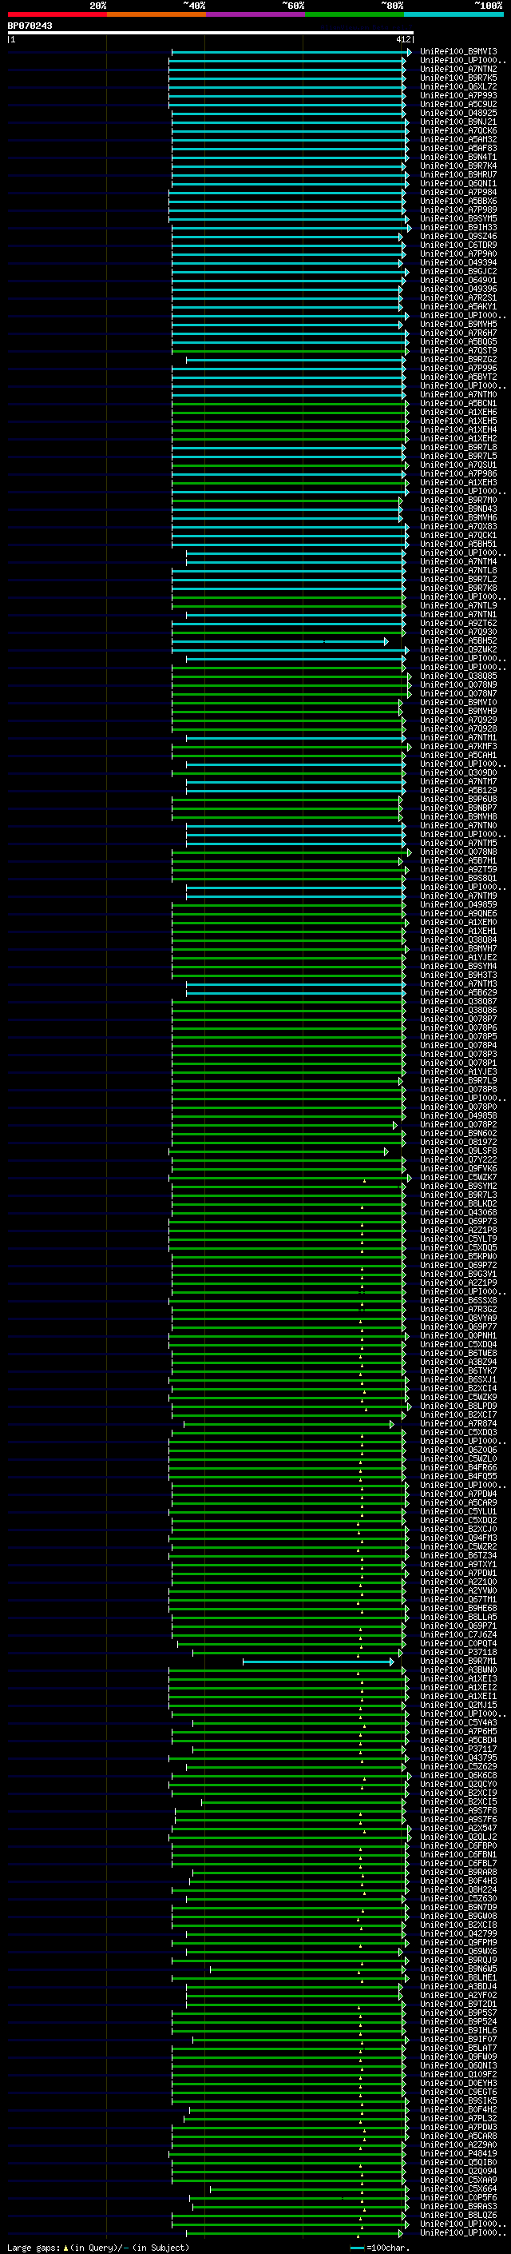Screen dimensions: 511x2254
Task: Select hit label UniRef100_B8LKD2
Action: (458, 1204)
